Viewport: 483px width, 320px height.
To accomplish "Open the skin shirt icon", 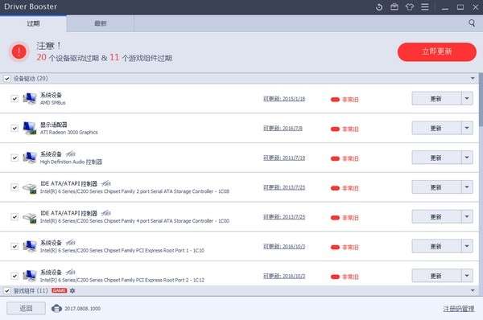I will point(410,6).
